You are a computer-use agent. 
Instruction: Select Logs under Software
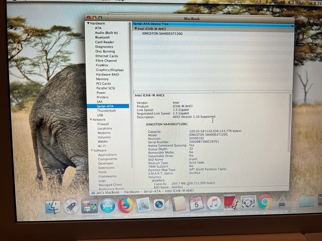tap(102, 181)
